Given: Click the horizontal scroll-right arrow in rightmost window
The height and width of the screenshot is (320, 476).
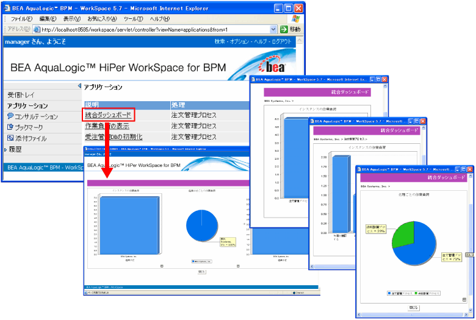Looking at the screenshot, I should [x=466, y=315].
